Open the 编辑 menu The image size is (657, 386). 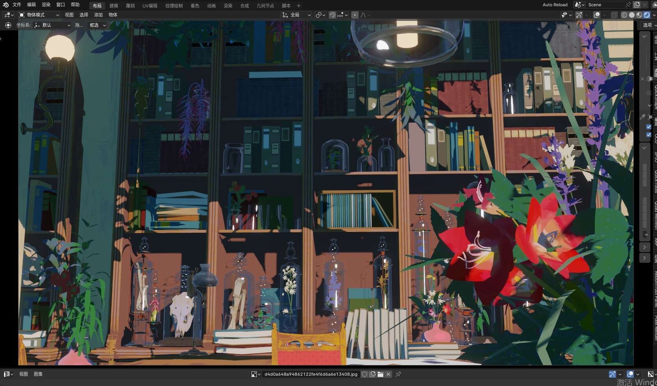32,5
